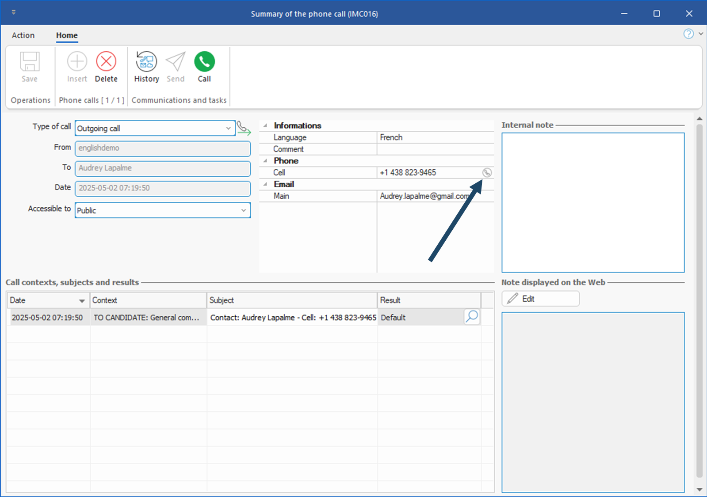Click the Send paper plane icon
This screenshot has height=497, width=707.
tap(176, 62)
